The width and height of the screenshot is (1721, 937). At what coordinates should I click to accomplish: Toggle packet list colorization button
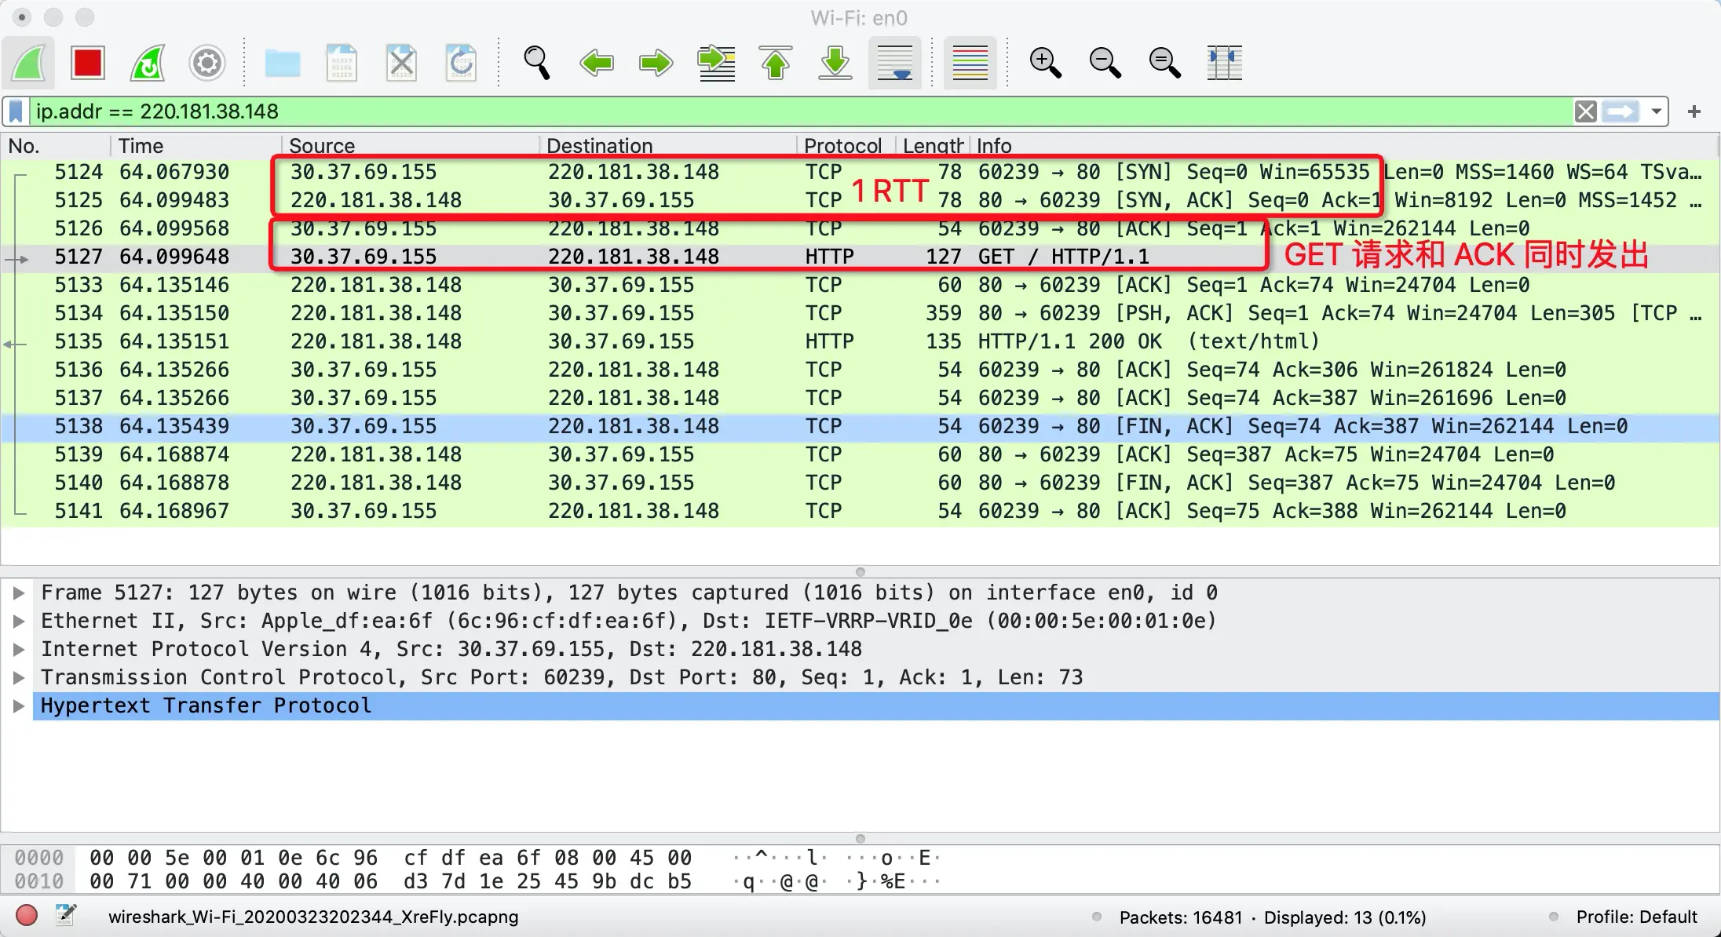click(970, 63)
